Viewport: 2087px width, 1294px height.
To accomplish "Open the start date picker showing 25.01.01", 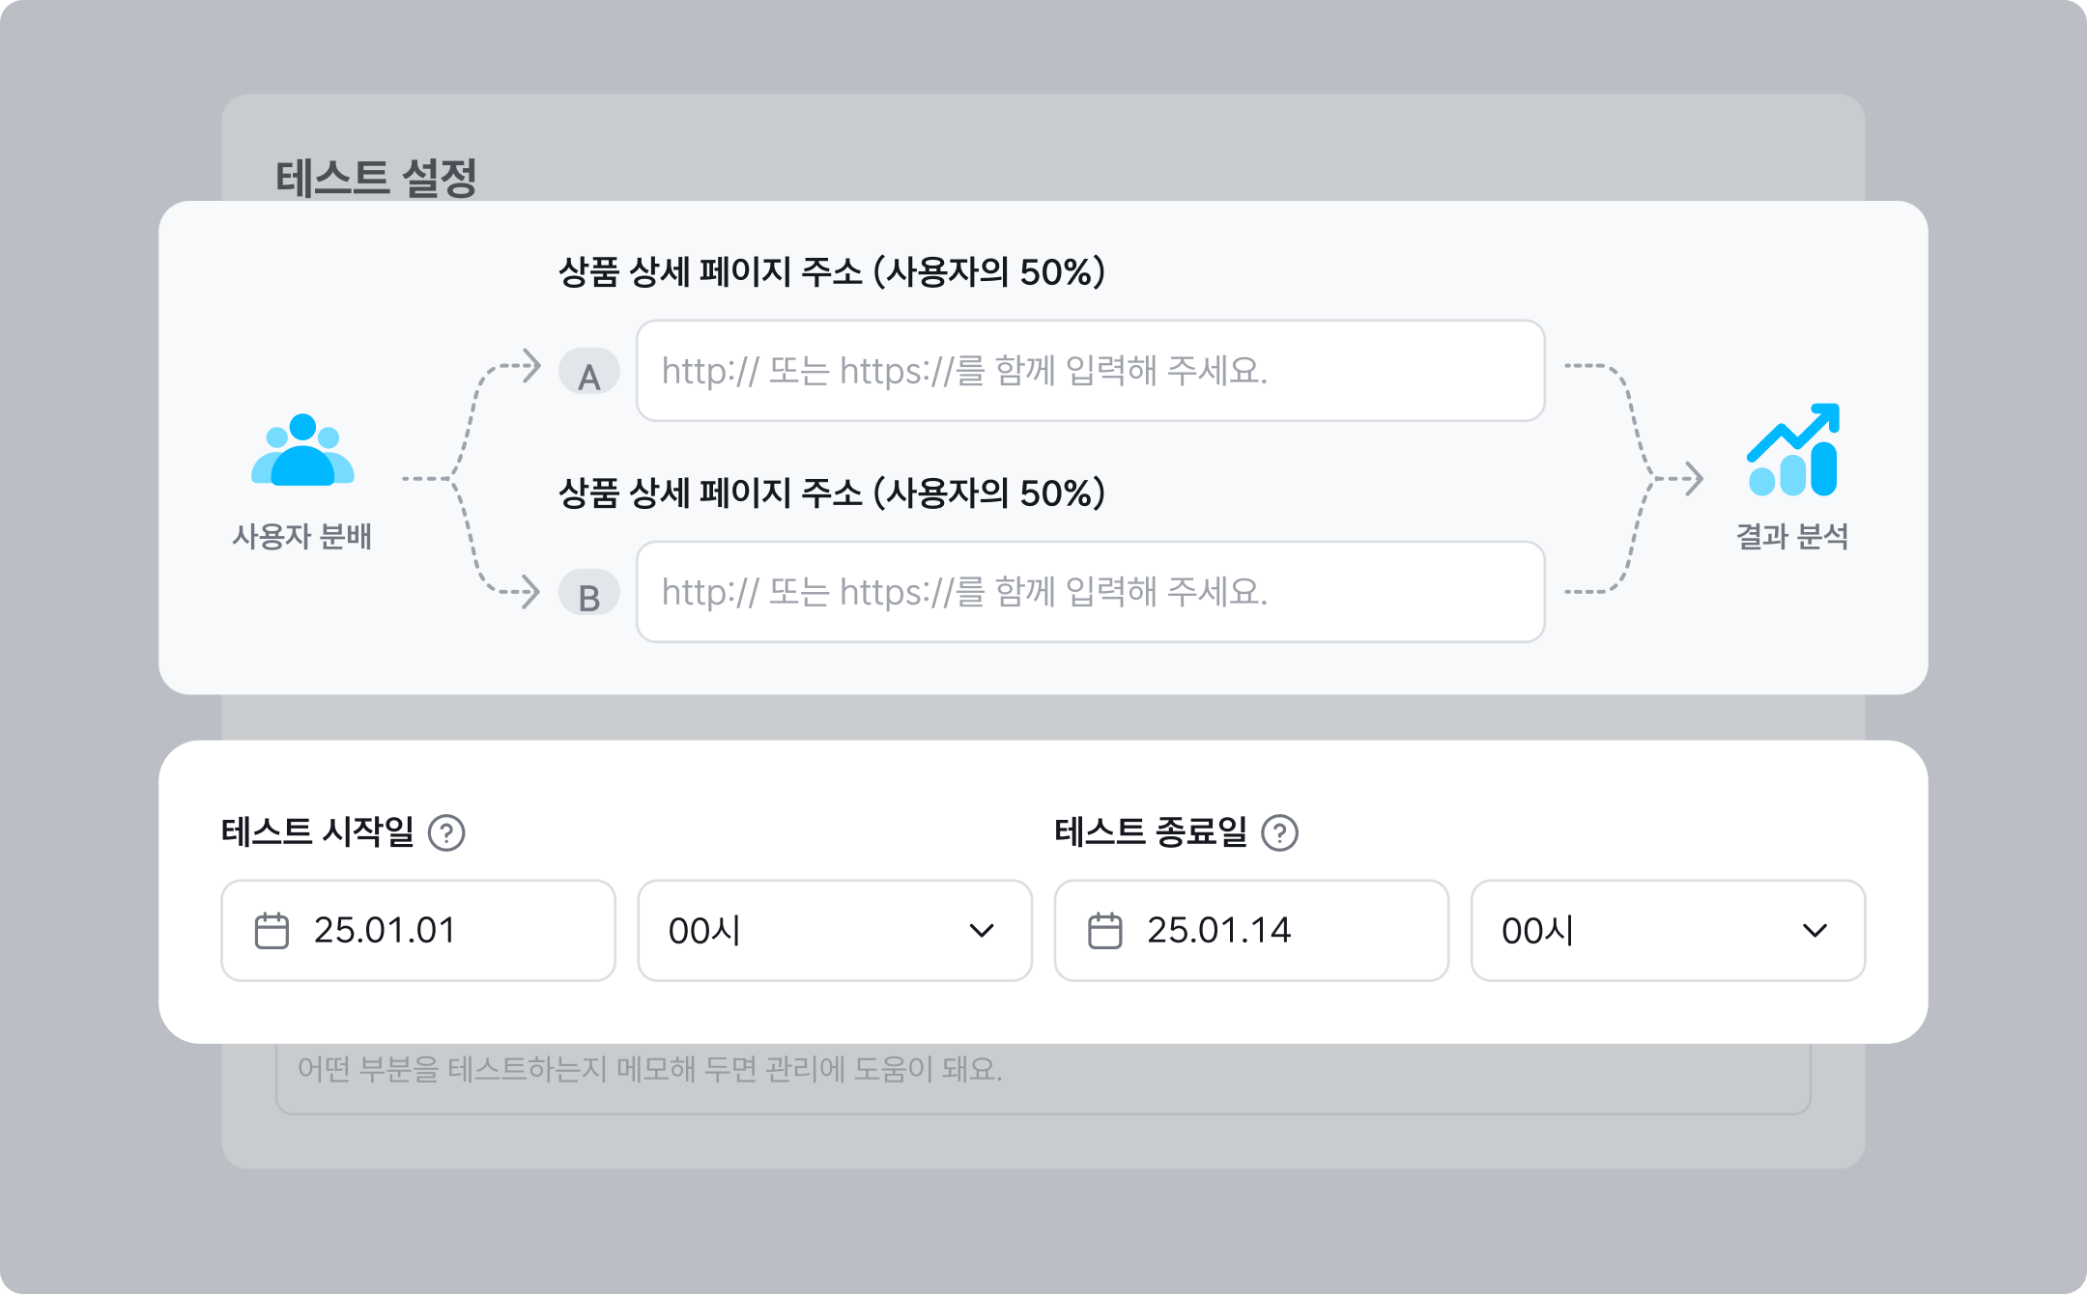I will pos(417,931).
